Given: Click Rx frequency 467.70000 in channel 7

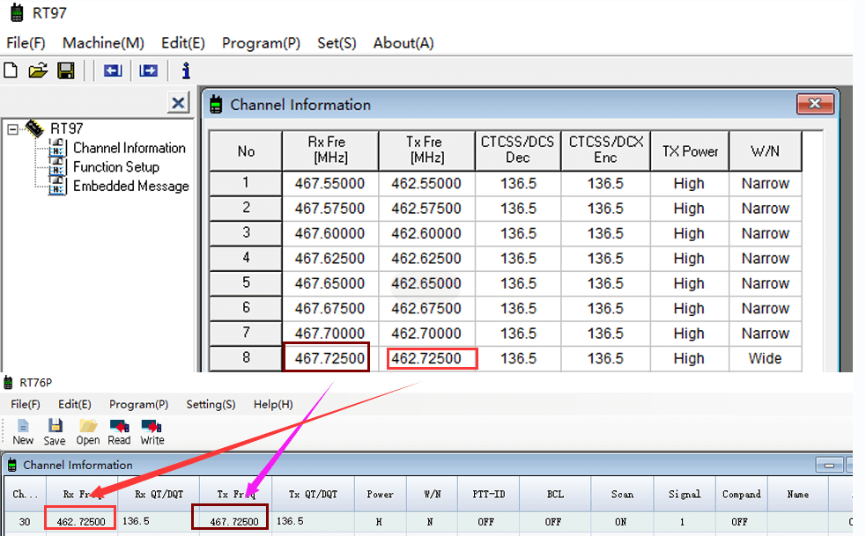Looking at the screenshot, I should coord(329,334).
